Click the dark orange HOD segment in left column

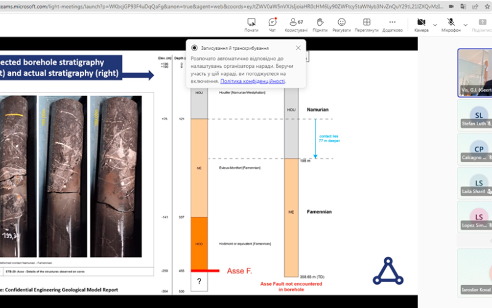click(199, 243)
